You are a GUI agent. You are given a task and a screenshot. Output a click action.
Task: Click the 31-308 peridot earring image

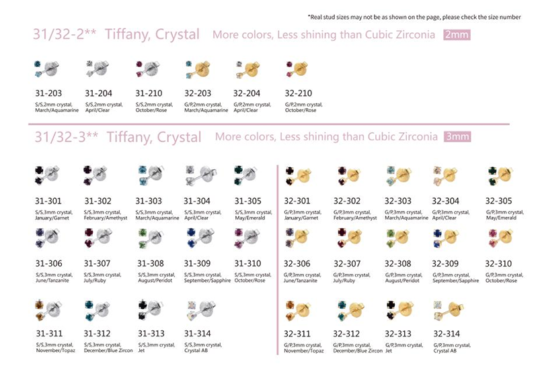pos(147,238)
